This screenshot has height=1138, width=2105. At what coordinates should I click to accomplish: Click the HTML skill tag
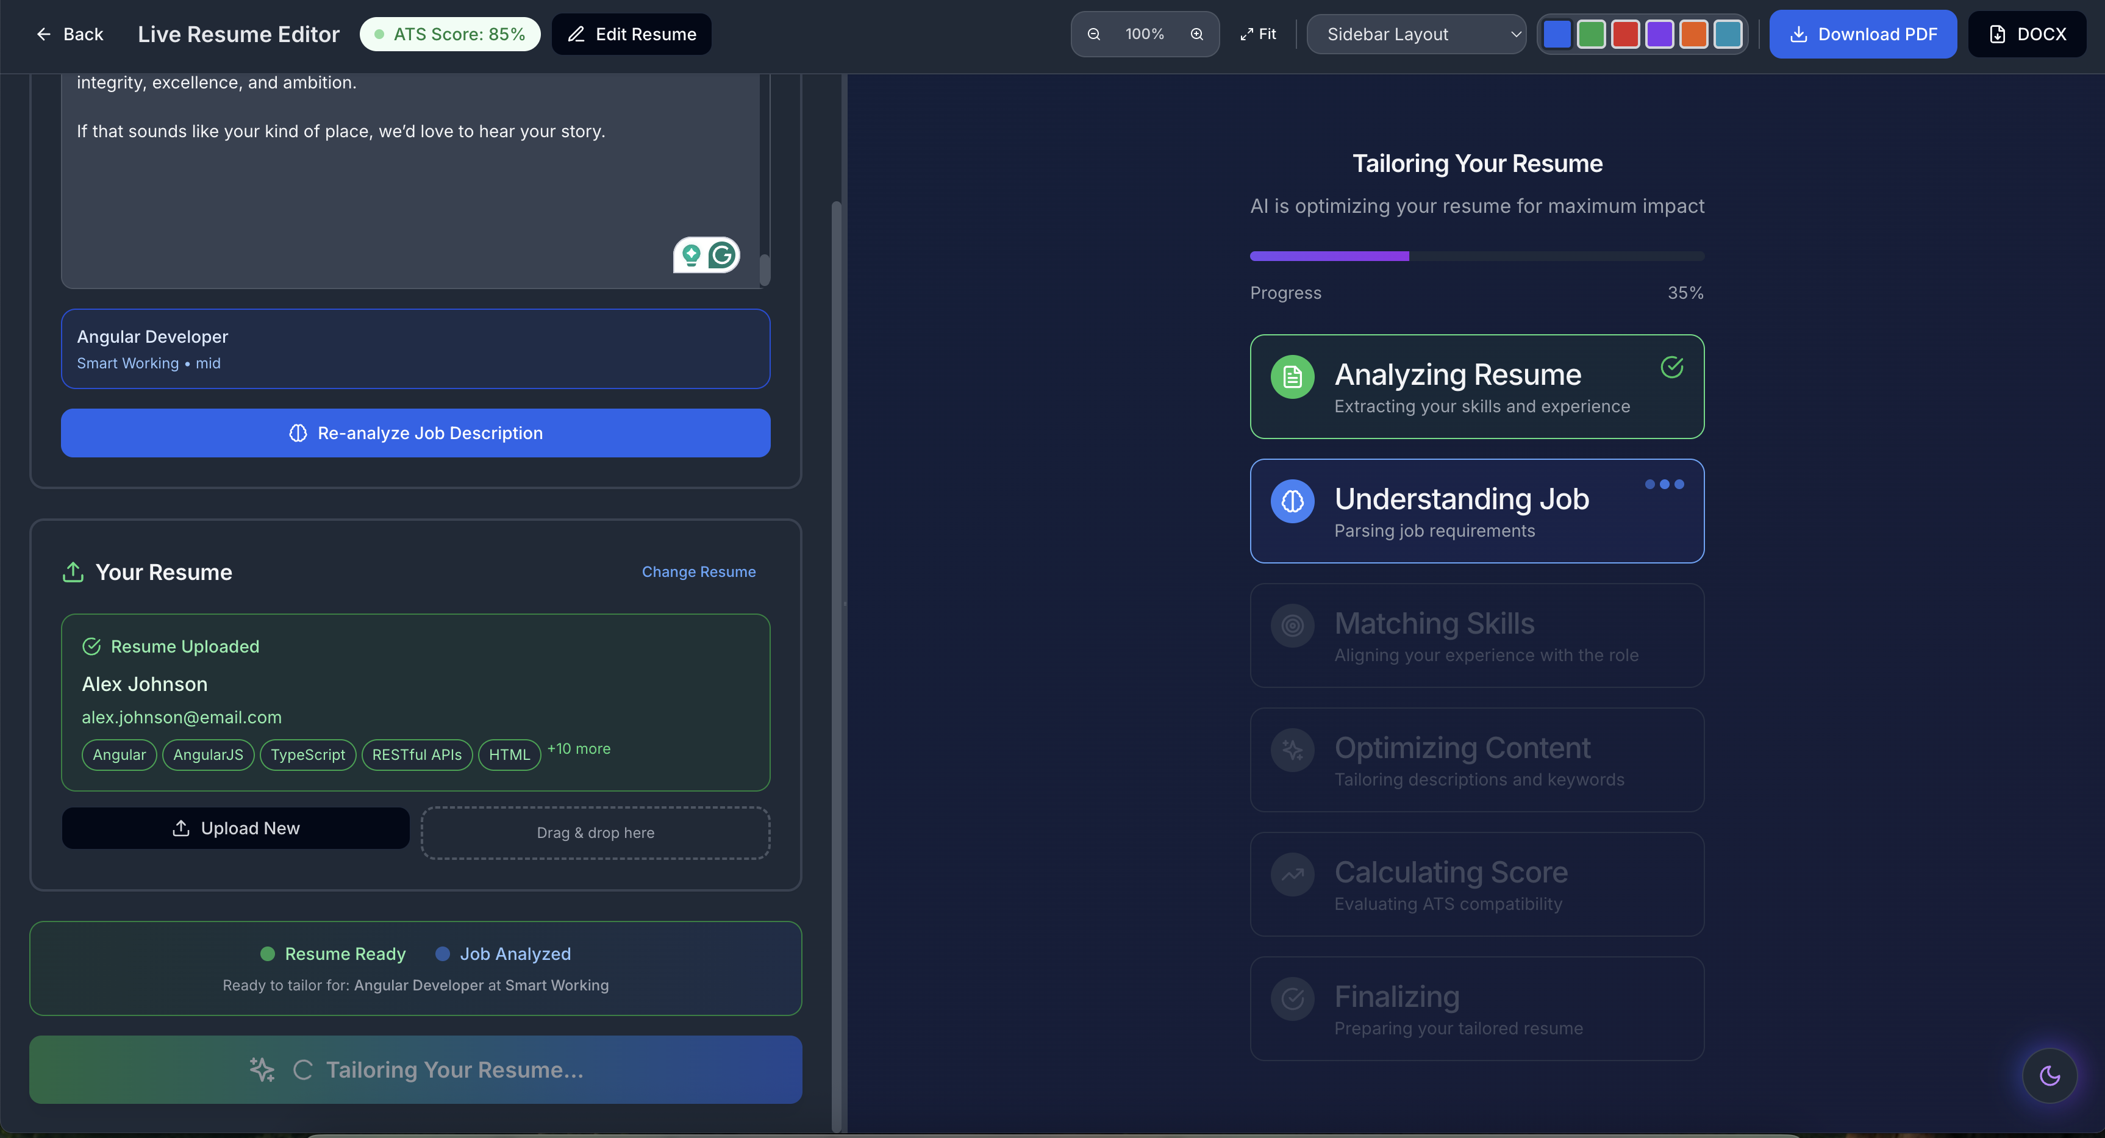(x=510, y=754)
